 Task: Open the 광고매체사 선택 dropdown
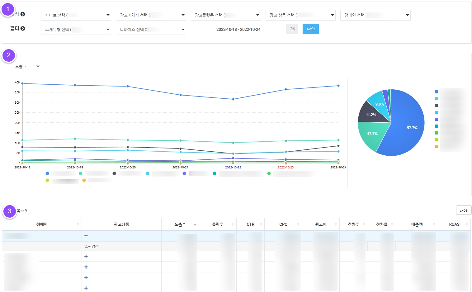click(151, 15)
